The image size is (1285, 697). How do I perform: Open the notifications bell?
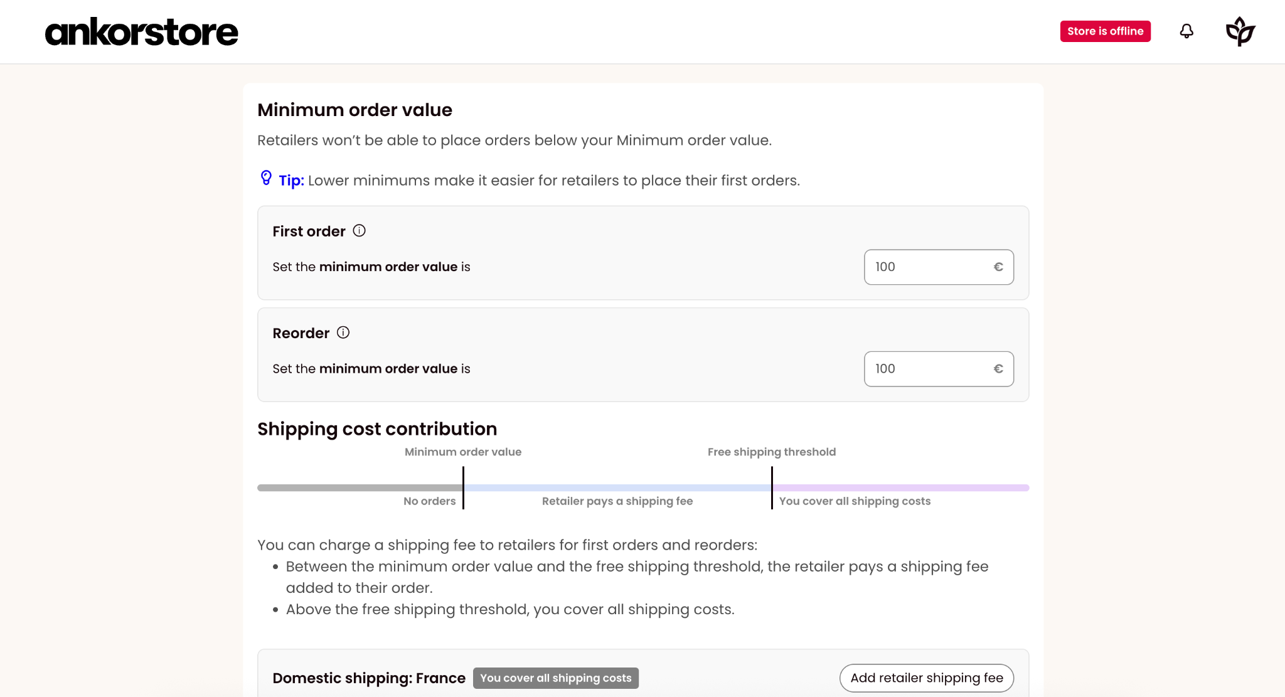pyautogui.click(x=1186, y=31)
